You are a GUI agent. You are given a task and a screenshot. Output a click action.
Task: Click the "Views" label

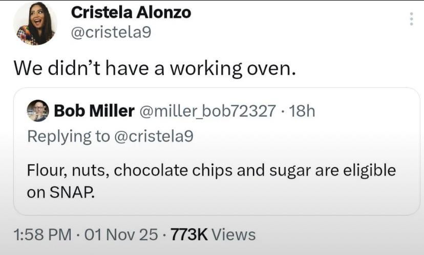(234, 235)
